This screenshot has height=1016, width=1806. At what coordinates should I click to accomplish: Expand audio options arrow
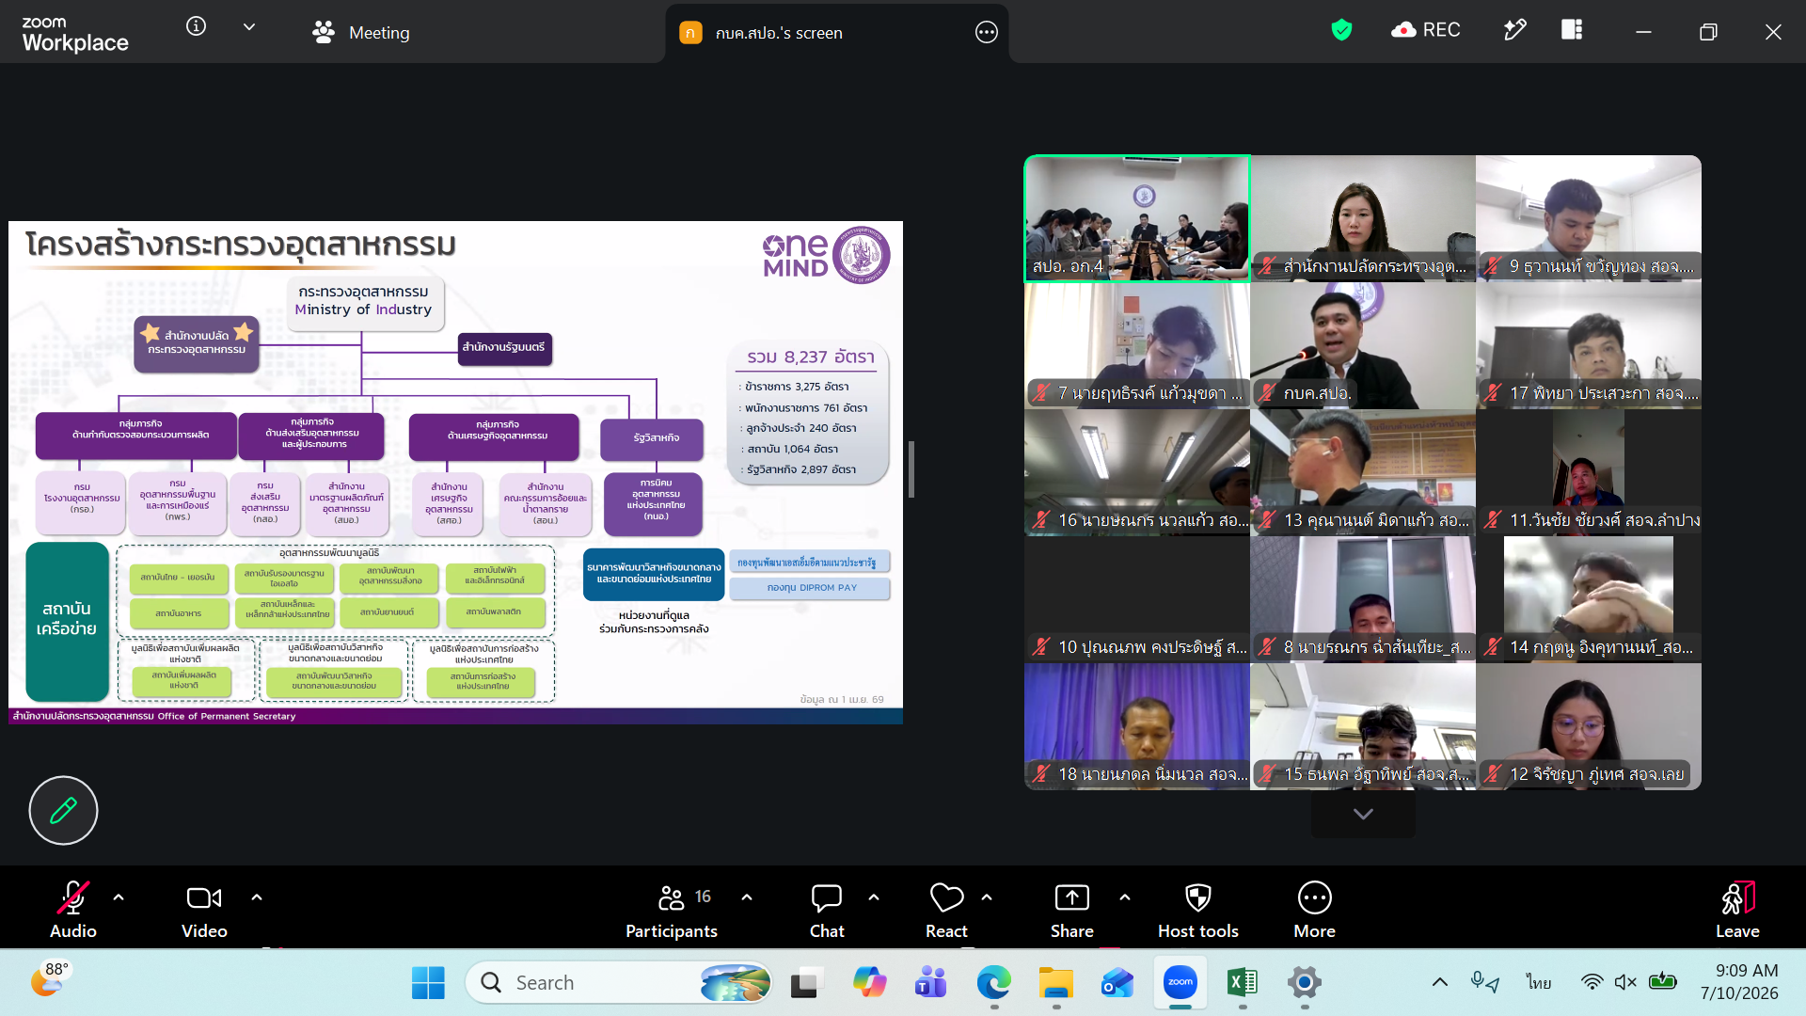click(119, 897)
